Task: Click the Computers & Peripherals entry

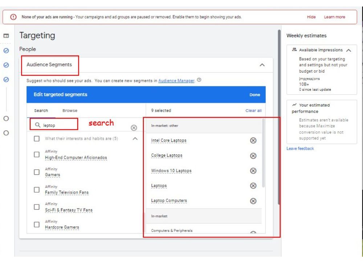Action: [172, 231]
